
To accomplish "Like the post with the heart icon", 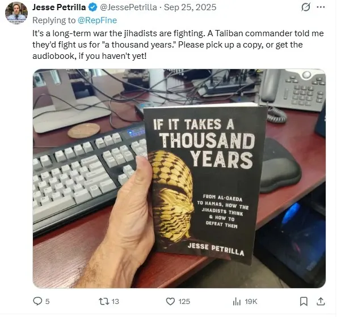I will click(x=170, y=301).
